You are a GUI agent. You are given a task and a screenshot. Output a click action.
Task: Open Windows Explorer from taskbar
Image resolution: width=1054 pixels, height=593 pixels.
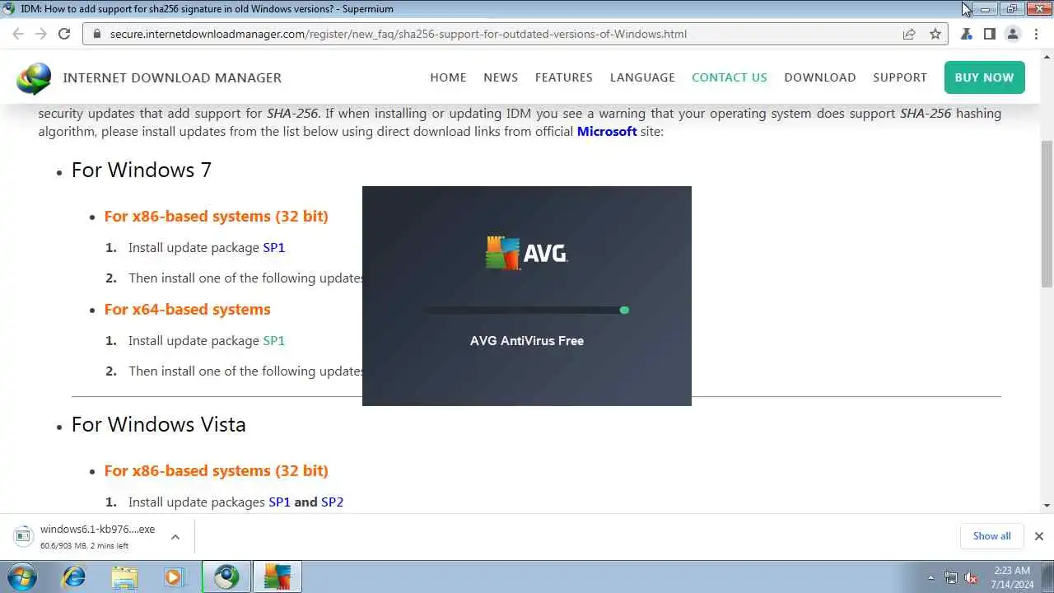coord(124,577)
